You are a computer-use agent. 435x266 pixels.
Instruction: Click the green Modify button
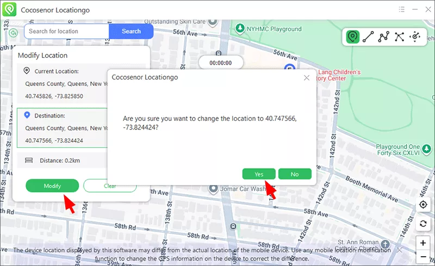(52, 185)
